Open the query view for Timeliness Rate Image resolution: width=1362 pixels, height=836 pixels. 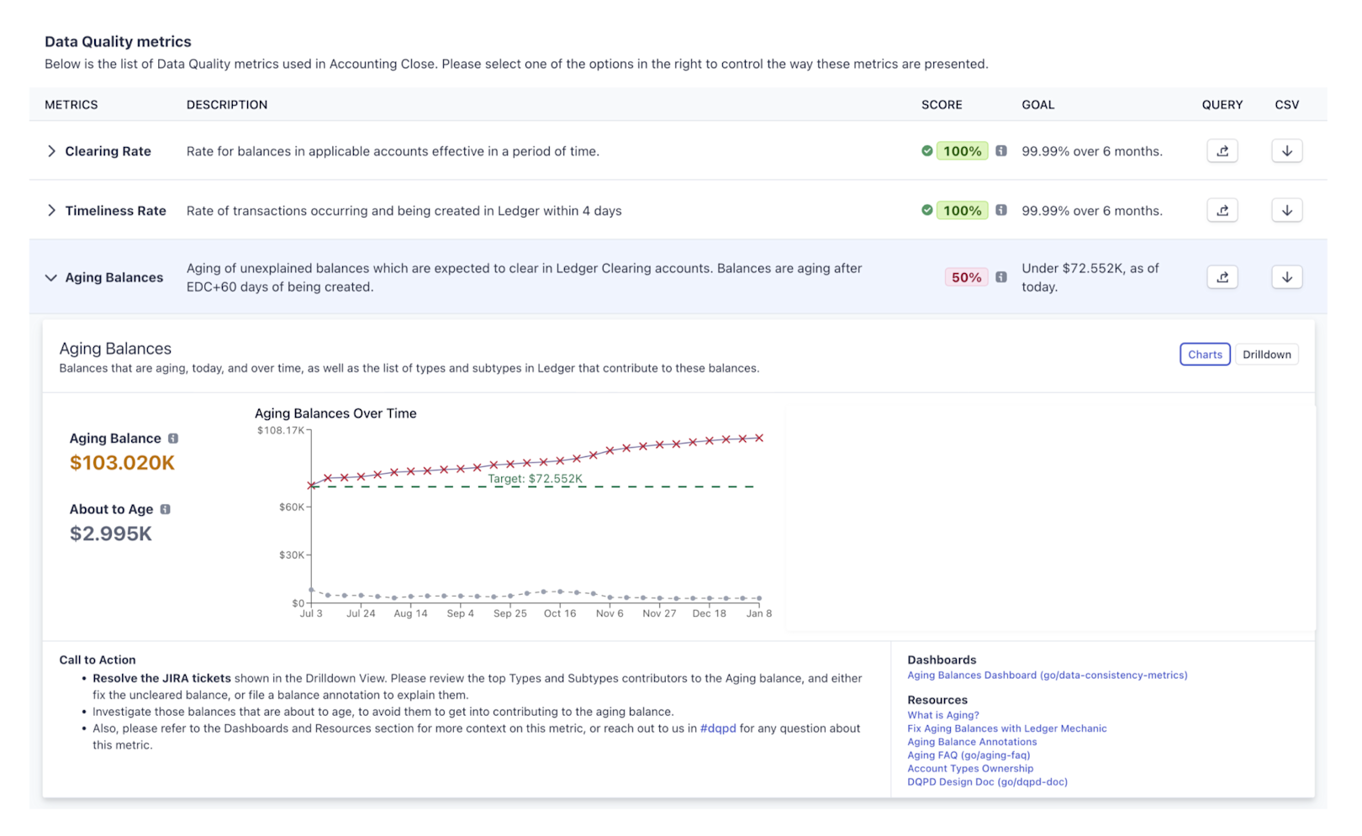(1222, 210)
